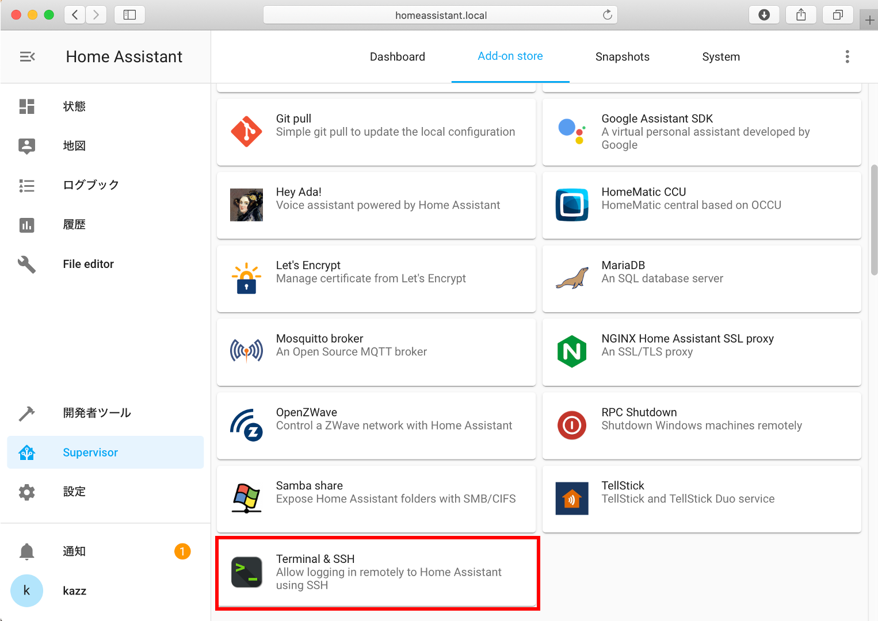This screenshot has height=621, width=878.
Task: Click the ログブック list icon
Action: click(27, 186)
